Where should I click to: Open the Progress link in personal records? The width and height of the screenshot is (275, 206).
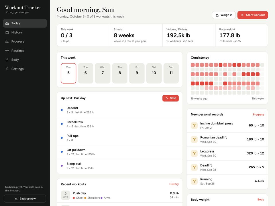[x=258, y=114]
